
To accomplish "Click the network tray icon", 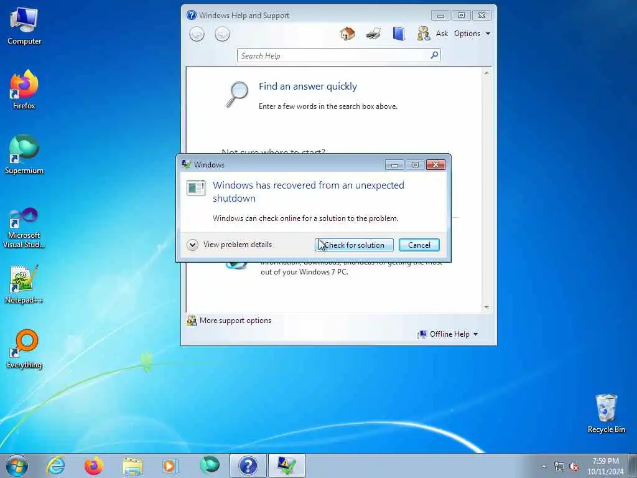I will click(559, 467).
